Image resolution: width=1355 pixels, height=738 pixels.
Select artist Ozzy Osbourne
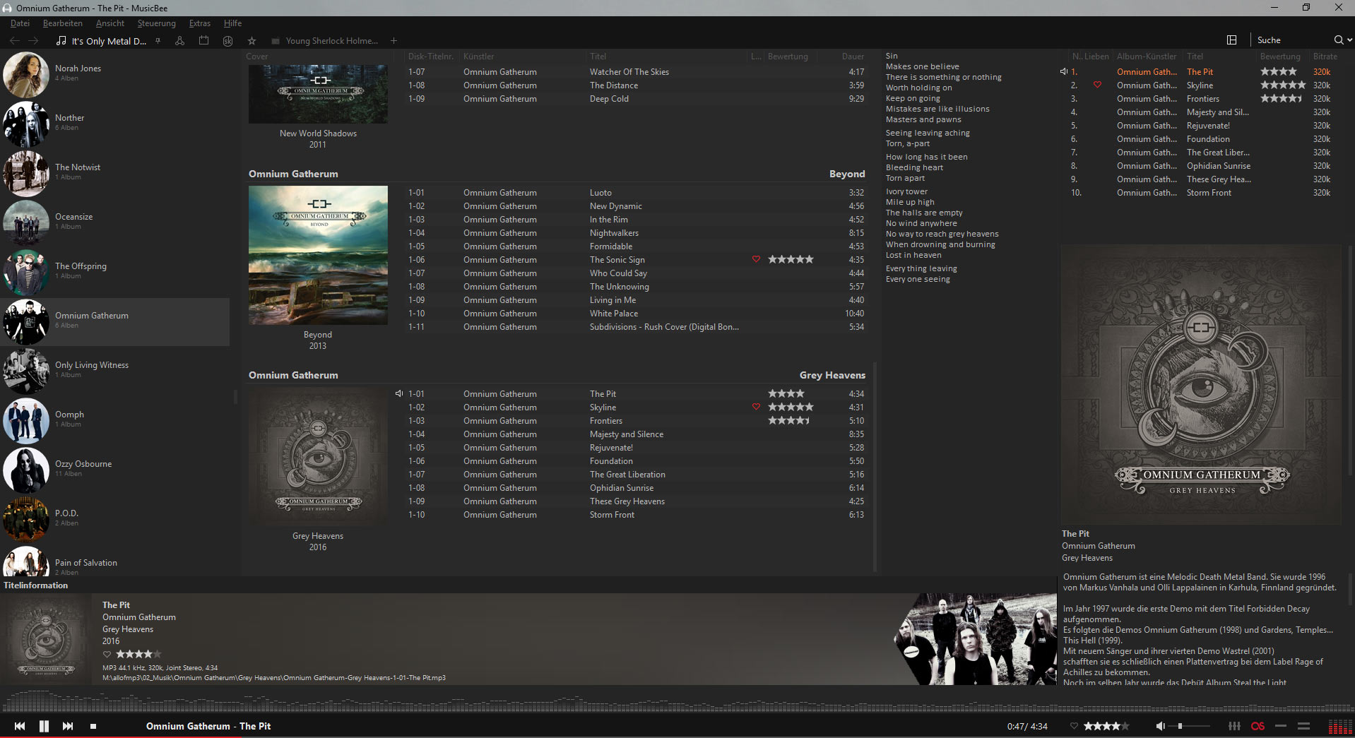115,470
